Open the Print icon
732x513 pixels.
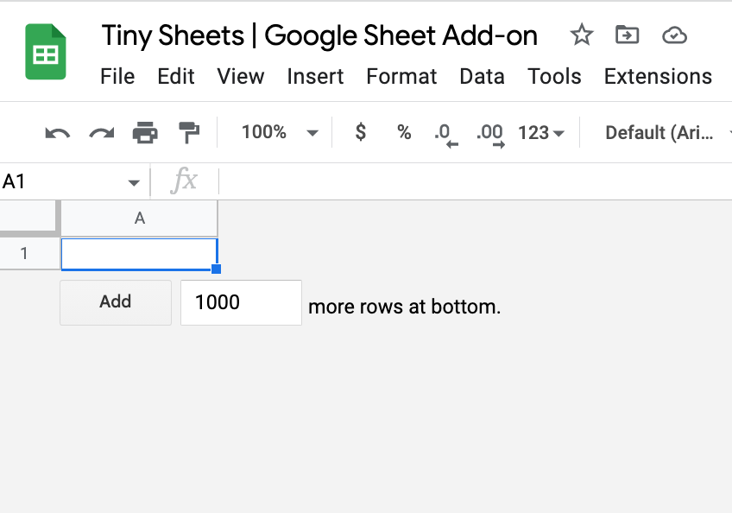click(x=145, y=132)
